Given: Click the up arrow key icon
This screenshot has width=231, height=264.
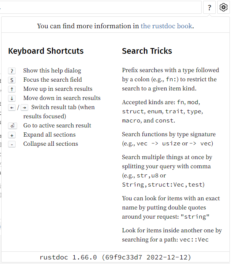Looking at the screenshot, I should [x=12, y=89].
